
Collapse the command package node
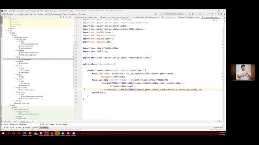pyautogui.click(x=15, y=50)
